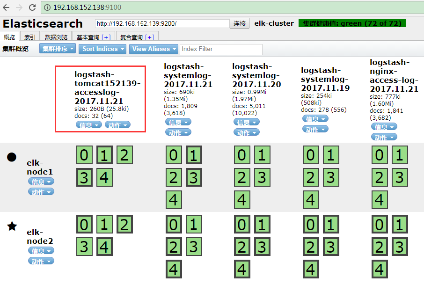Click elk-node2 shard 4 of tomcat accesslog
The width and height of the screenshot is (424, 299).
pyautogui.click(x=104, y=247)
